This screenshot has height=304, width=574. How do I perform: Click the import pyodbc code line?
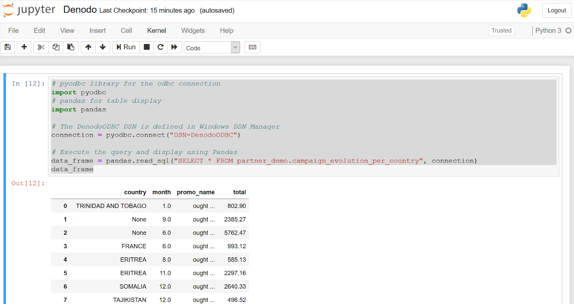[79, 92]
